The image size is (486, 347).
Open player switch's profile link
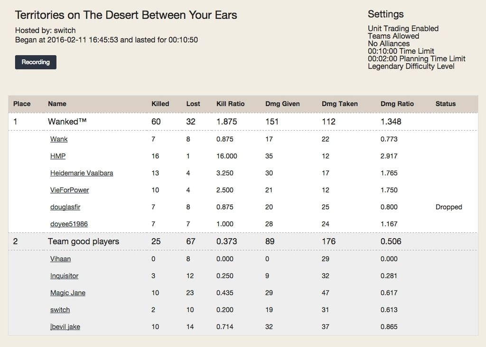(x=60, y=310)
